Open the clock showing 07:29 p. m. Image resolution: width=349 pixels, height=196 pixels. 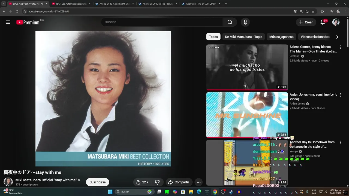coord(335,192)
